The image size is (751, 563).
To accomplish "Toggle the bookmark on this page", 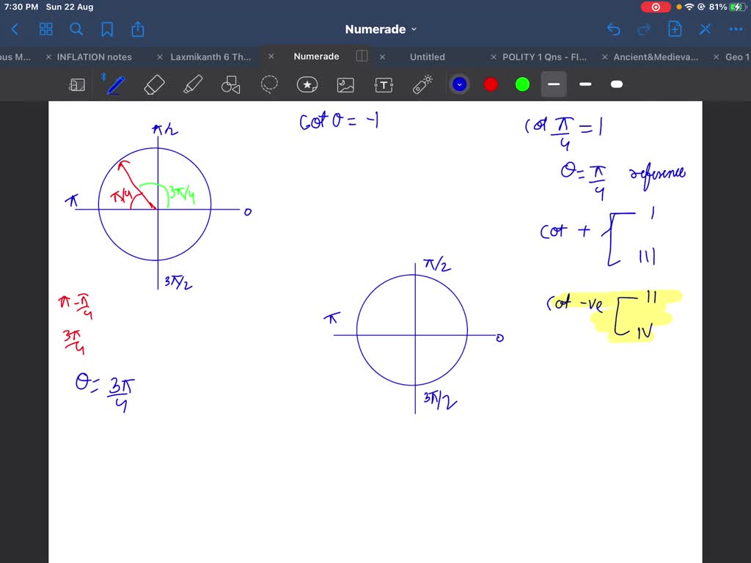I will pos(107,29).
